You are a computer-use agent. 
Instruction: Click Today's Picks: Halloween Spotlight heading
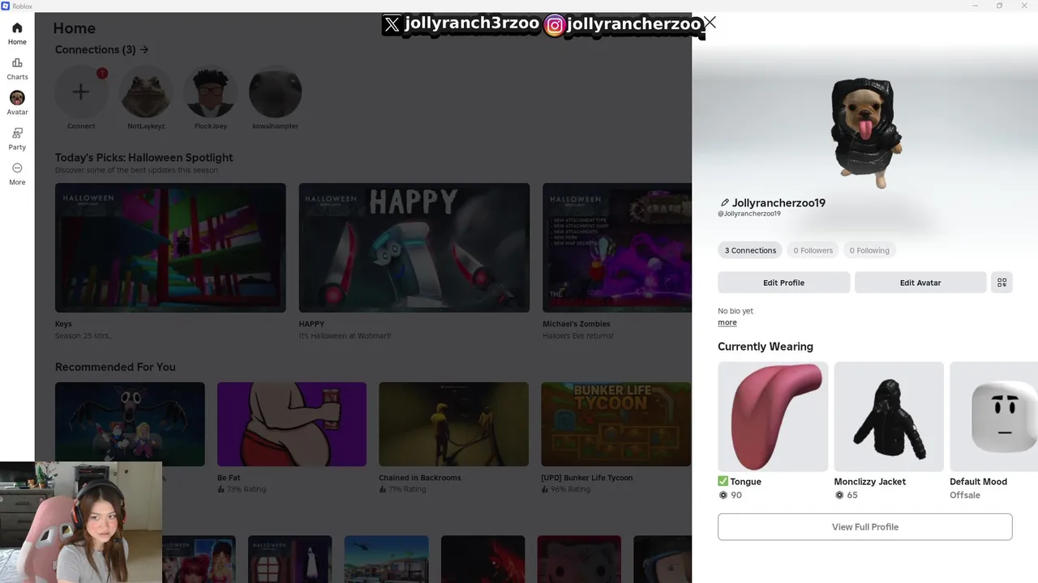tap(144, 158)
